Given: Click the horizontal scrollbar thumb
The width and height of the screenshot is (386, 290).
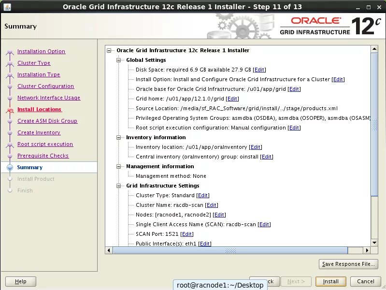Looking at the screenshot, I should pos(230,250).
